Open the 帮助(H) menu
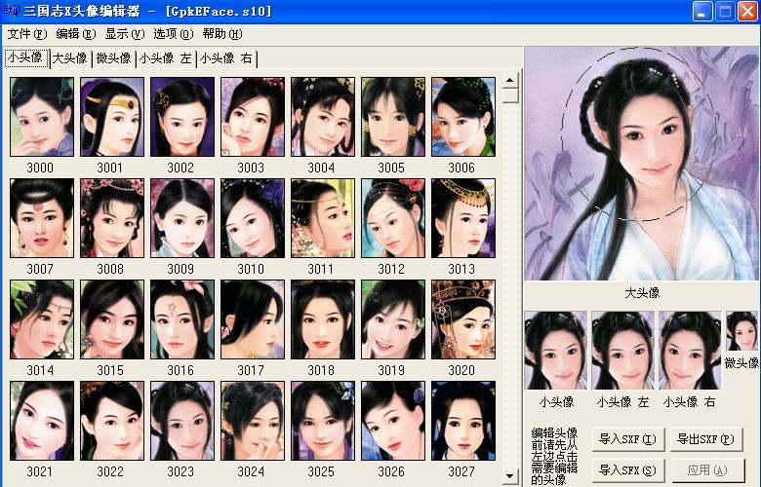The image size is (761, 487). 222,34
